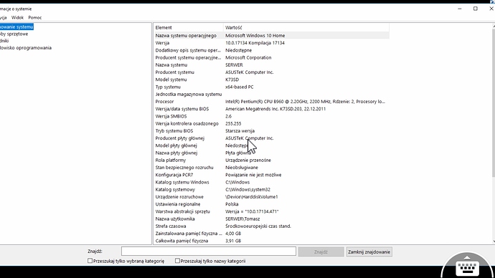Click value 'Microsoft Windows 10 Home'
This screenshot has width=495, height=278.
click(x=255, y=36)
